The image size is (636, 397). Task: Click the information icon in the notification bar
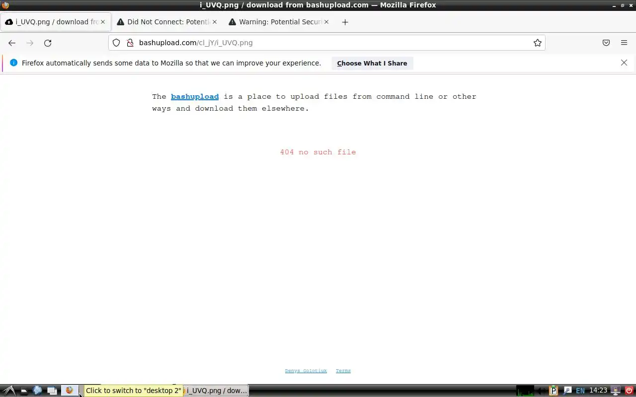[13, 63]
